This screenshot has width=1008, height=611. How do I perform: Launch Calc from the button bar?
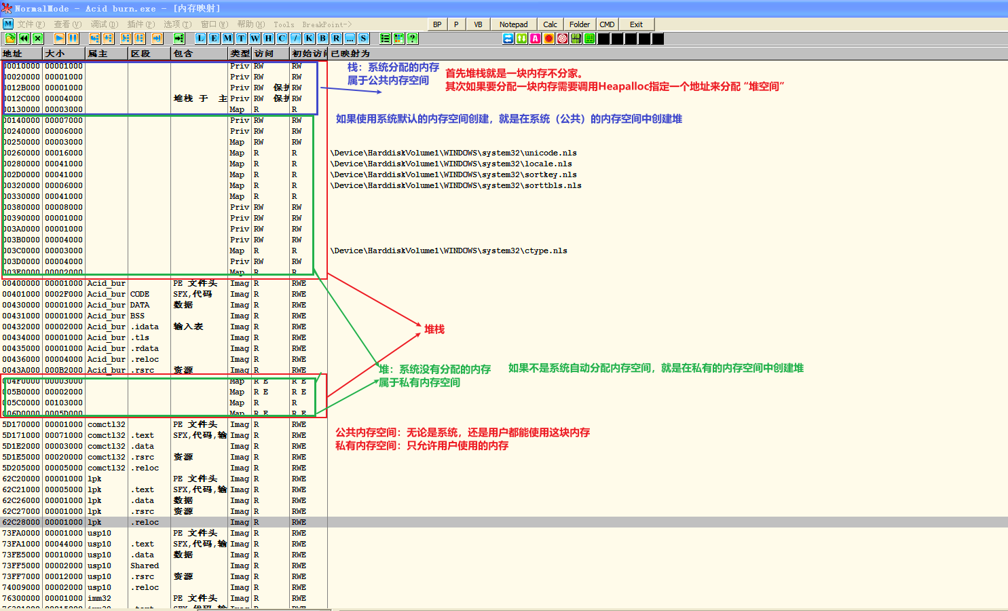pyautogui.click(x=550, y=24)
